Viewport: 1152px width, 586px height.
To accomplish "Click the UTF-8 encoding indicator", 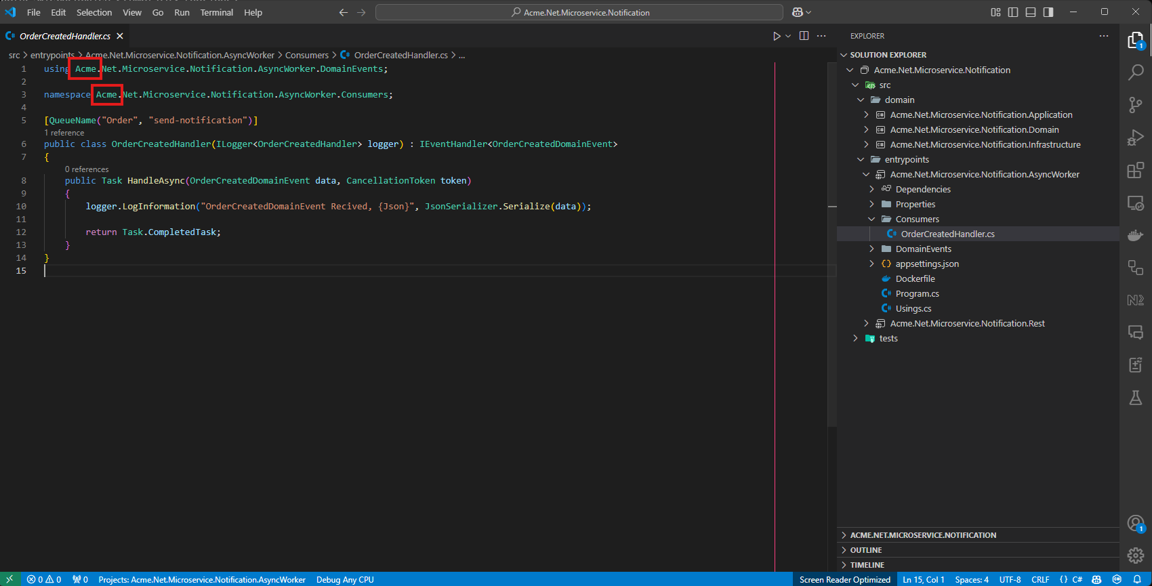I will [1010, 579].
